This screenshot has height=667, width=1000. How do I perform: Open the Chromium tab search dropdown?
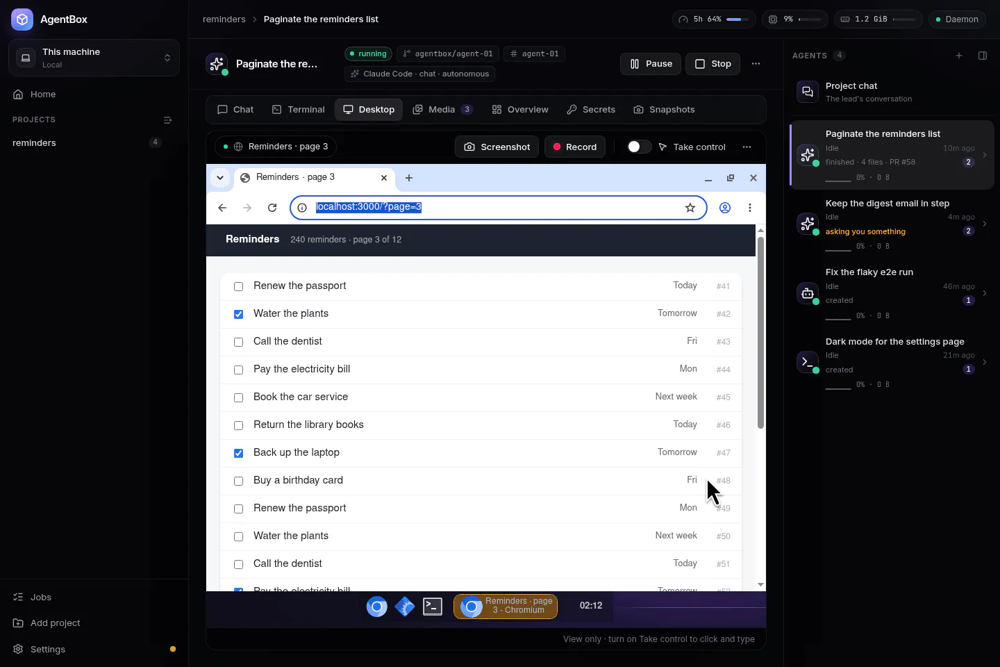tap(220, 178)
